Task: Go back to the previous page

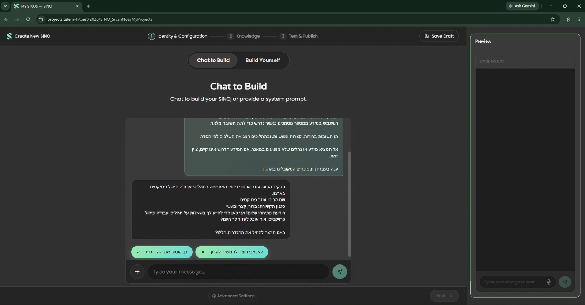Action: pos(6,19)
